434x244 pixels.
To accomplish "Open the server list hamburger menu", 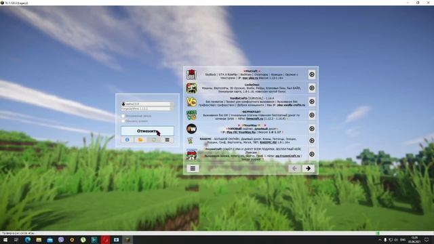I will click(x=193, y=168).
